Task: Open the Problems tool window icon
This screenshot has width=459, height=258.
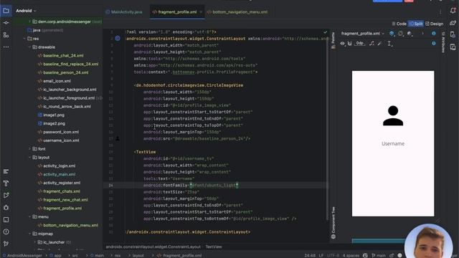Action: click(6, 231)
